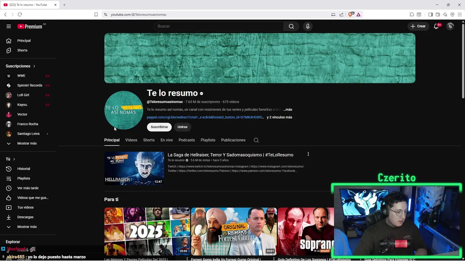Bookmark this page icon

(96, 14)
